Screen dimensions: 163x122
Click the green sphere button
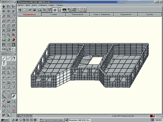(x=8, y=40)
